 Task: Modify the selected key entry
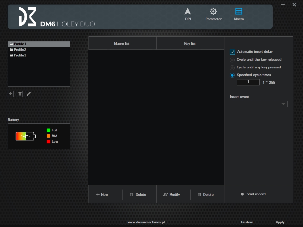click(x=172, y=195)
